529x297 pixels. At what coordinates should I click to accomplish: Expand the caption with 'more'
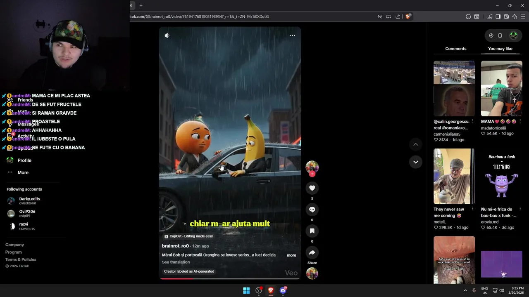291,255
